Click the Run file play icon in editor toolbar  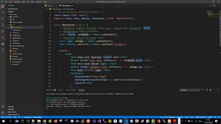pyautogui.click(x=210, y=6)
